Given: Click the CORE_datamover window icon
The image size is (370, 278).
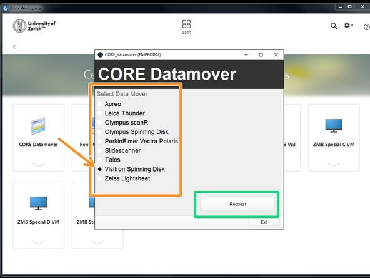Looking at the screenshot, I should (x=100, y=55).
